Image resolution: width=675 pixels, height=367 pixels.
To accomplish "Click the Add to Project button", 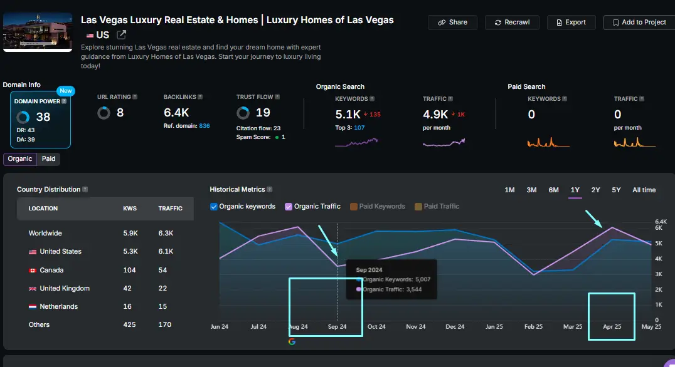I will 639,23.
